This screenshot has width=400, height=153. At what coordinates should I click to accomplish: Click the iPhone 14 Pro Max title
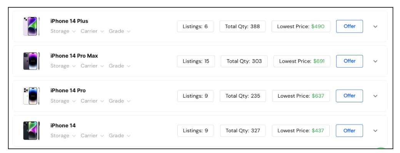74,56
